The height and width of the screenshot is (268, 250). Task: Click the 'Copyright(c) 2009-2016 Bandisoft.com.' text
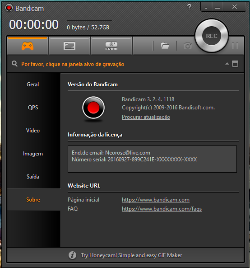pyautogui.click(x=168, y=108)
